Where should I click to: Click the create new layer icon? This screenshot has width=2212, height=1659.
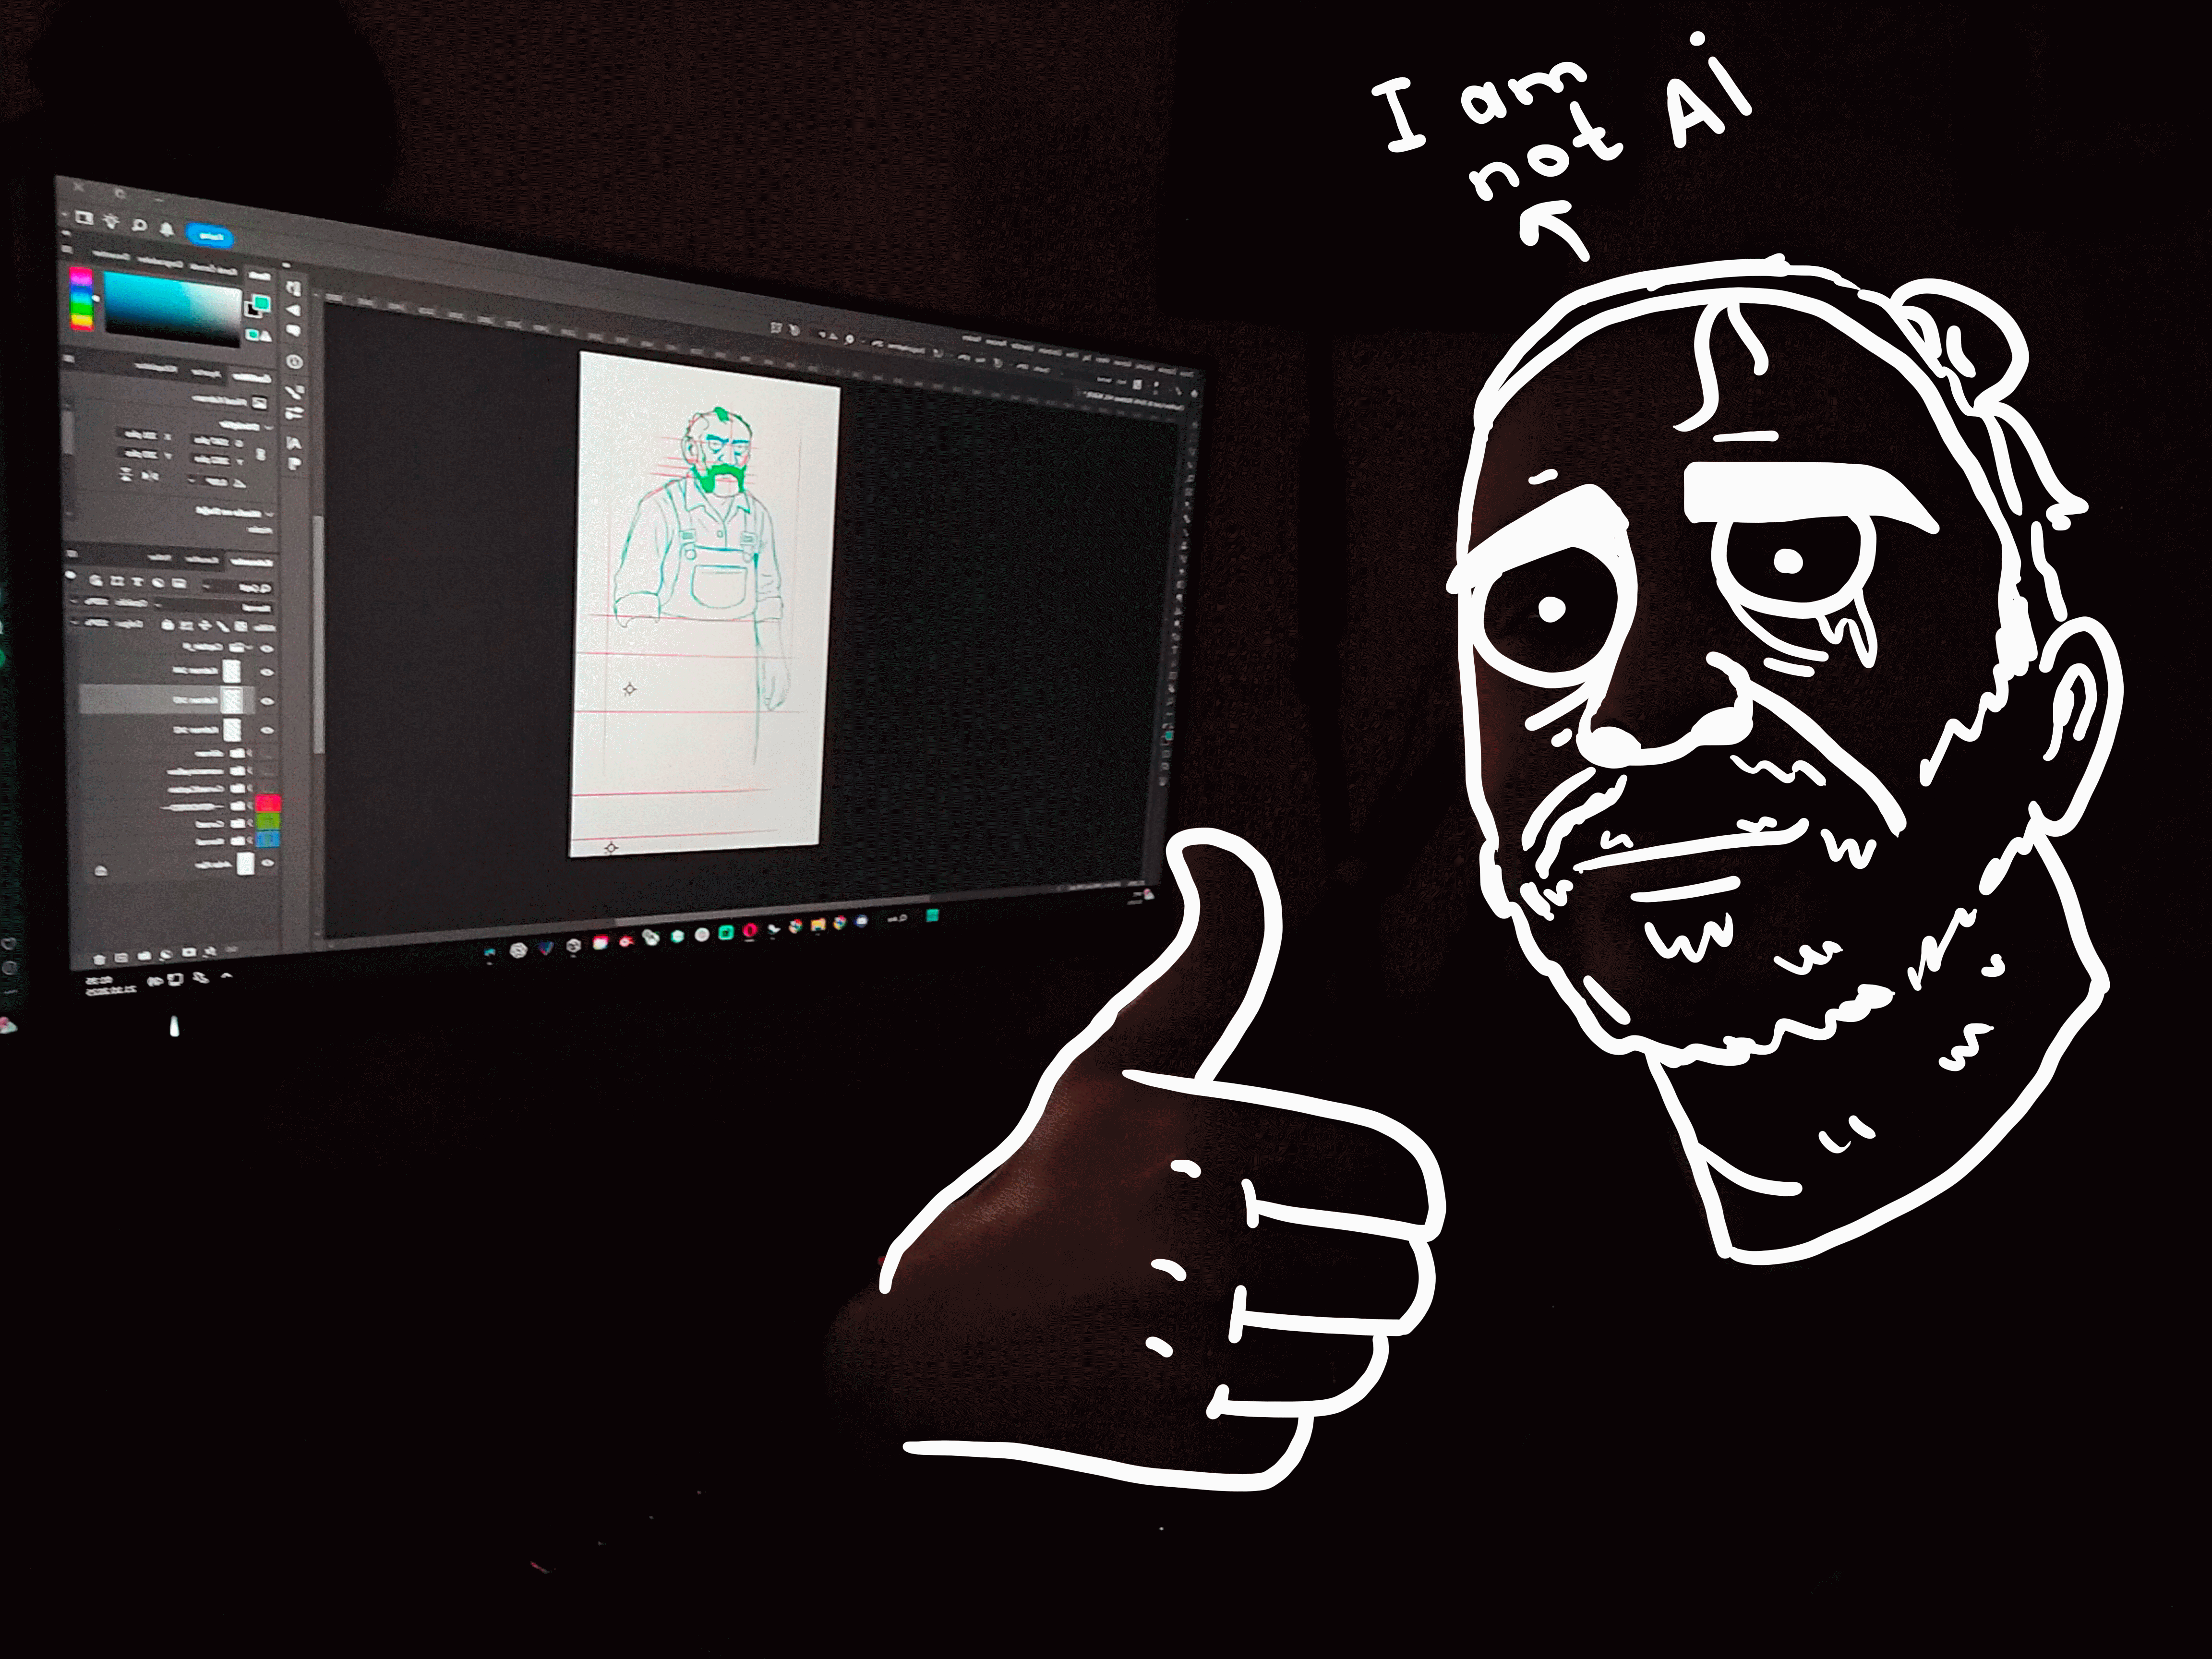120,957
